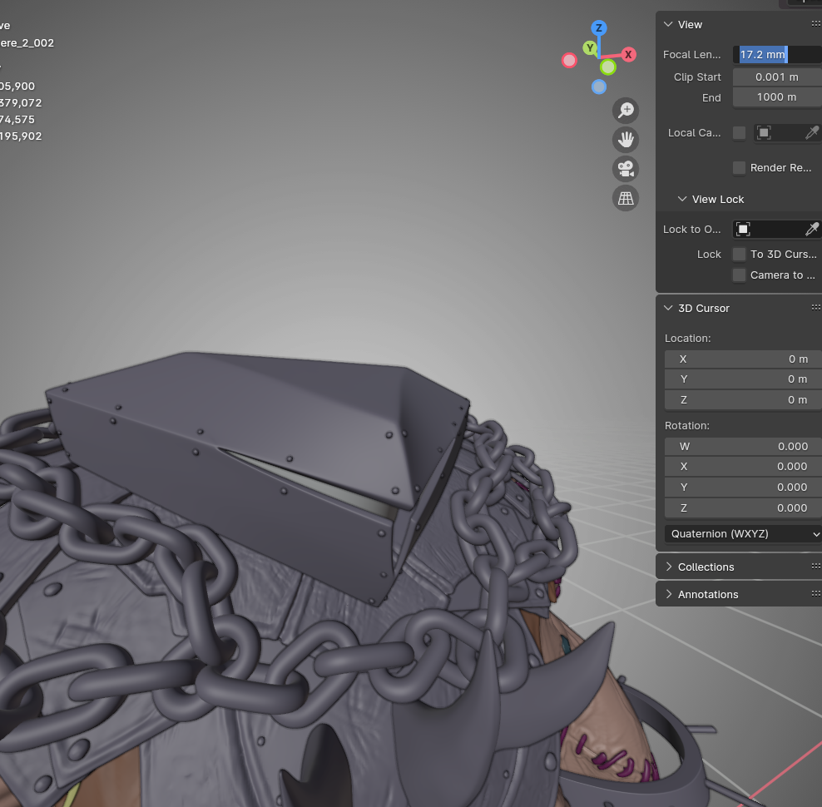Collapse the View panel

click(668, 24)
